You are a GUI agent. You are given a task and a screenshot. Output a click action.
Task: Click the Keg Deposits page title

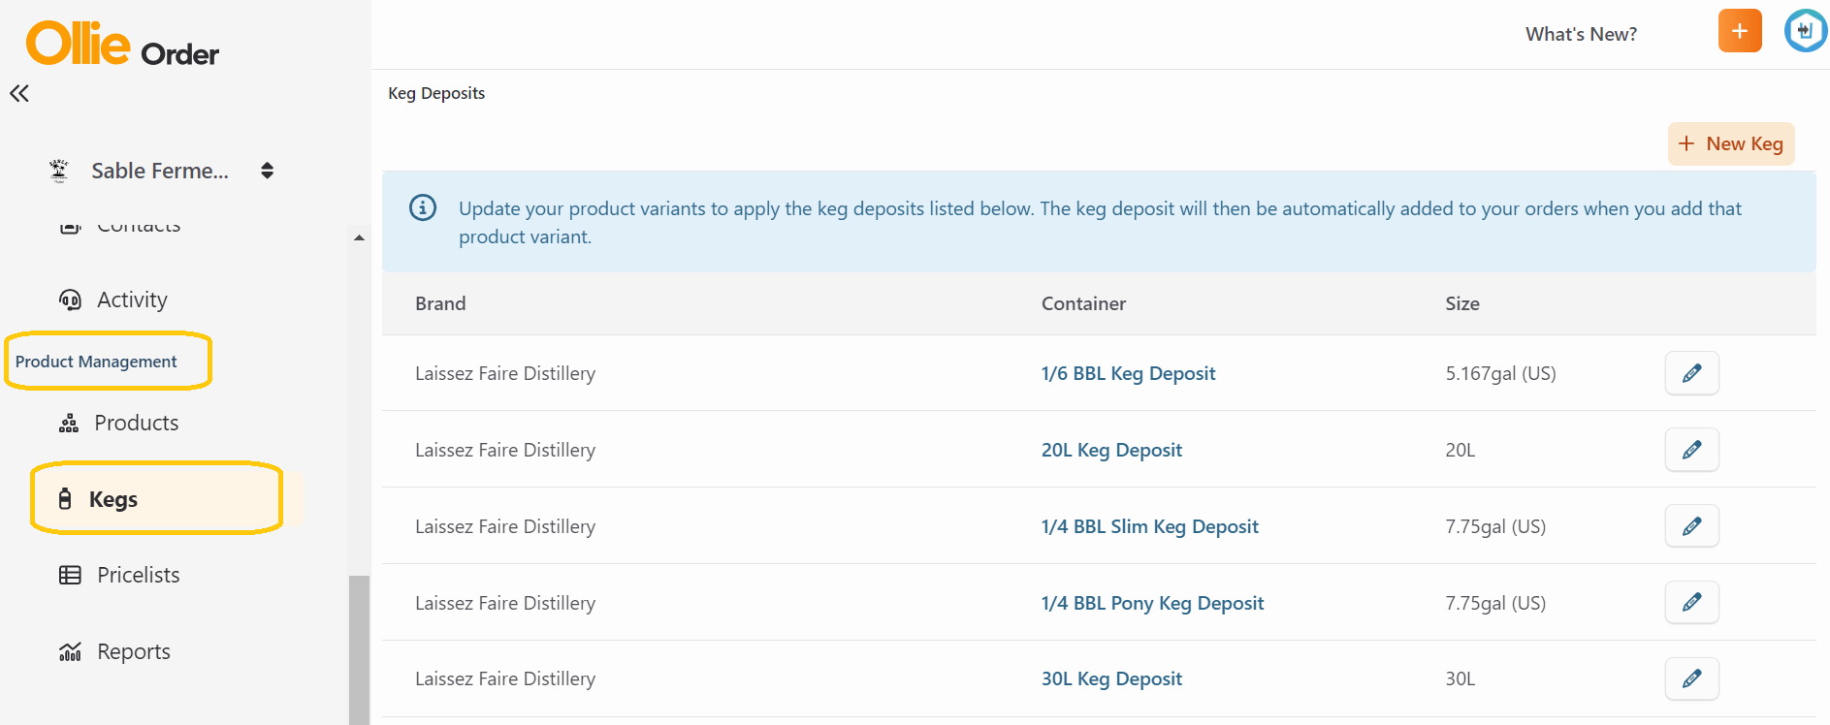point(436,93)
